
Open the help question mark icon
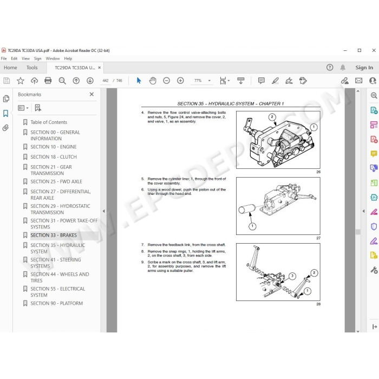tap(330, 68)
